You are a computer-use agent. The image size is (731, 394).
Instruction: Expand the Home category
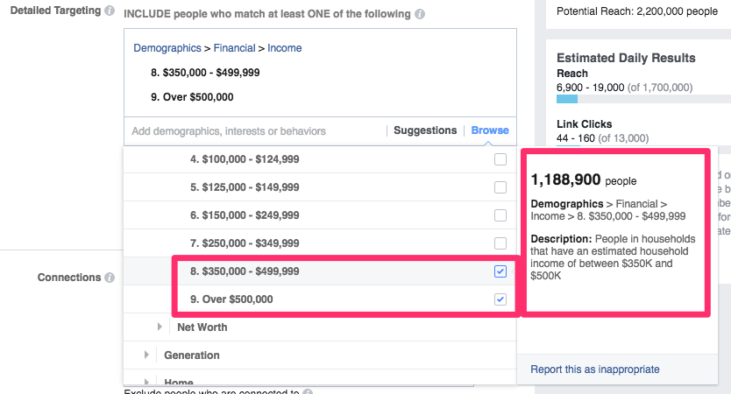tap(146, 382)
